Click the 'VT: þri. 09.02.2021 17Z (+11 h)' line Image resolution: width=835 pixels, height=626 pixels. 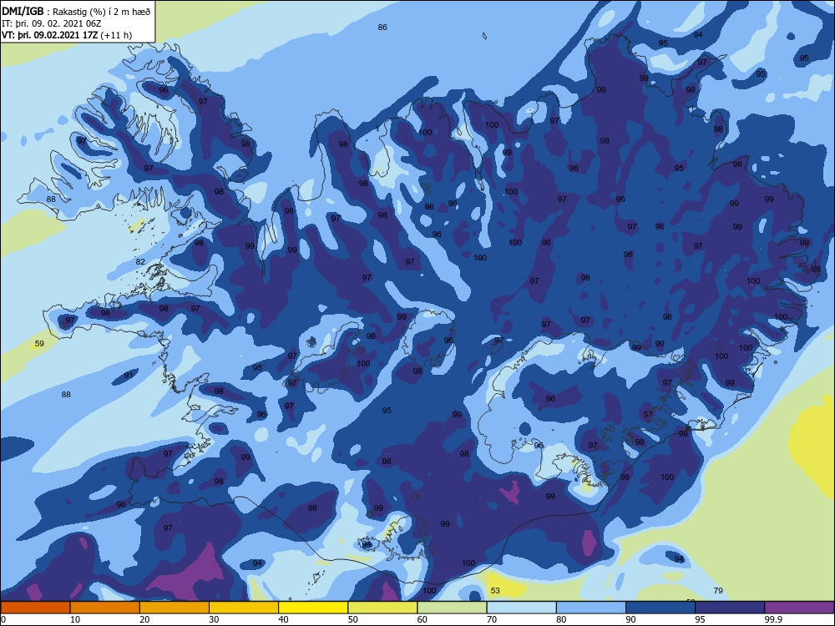tap(67, 35)
